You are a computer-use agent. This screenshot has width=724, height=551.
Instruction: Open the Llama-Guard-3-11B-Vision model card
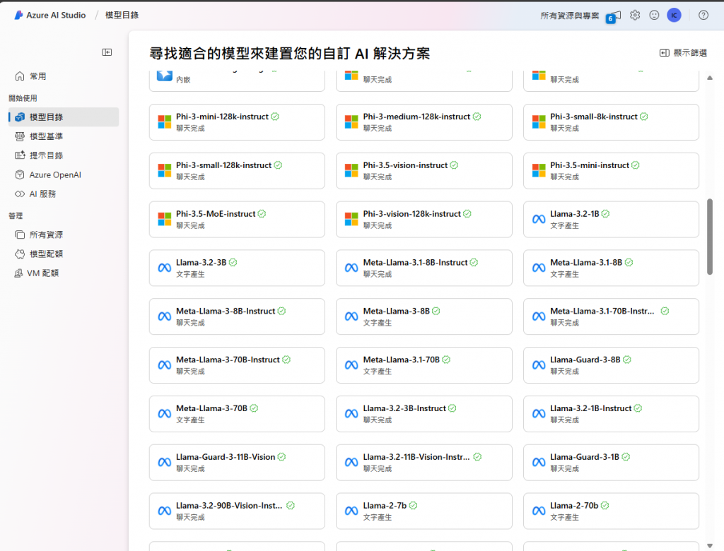[237, 463]
